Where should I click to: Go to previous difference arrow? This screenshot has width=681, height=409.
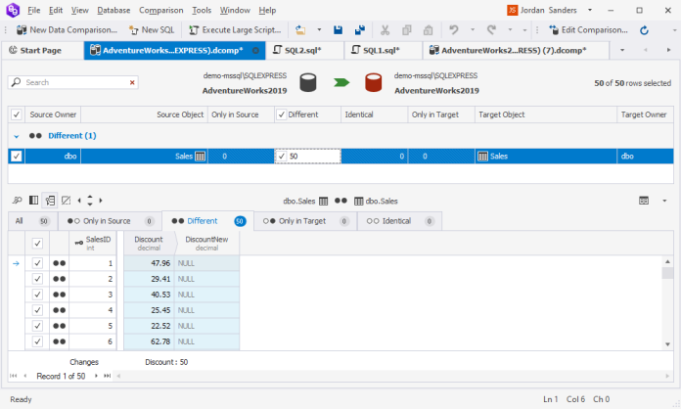[79, 201]
